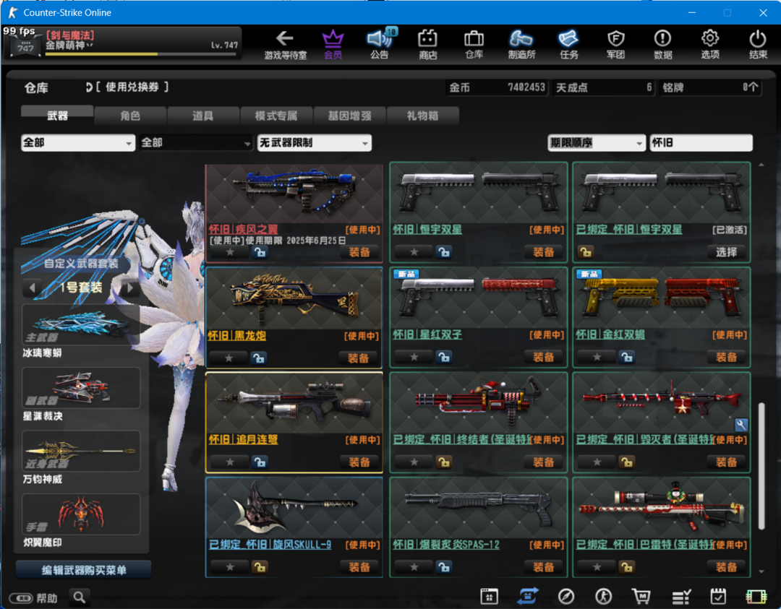Toggle the lock on 已绑定_怀旧|旋风SKULL-9
The width and height of the screenshot is (781, 609).
coord(260,566)
